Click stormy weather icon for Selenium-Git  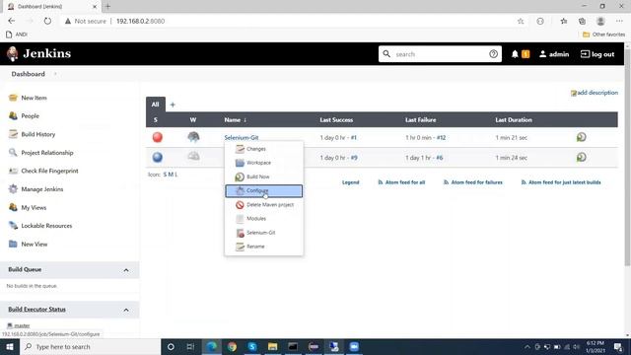pos(193,137)
